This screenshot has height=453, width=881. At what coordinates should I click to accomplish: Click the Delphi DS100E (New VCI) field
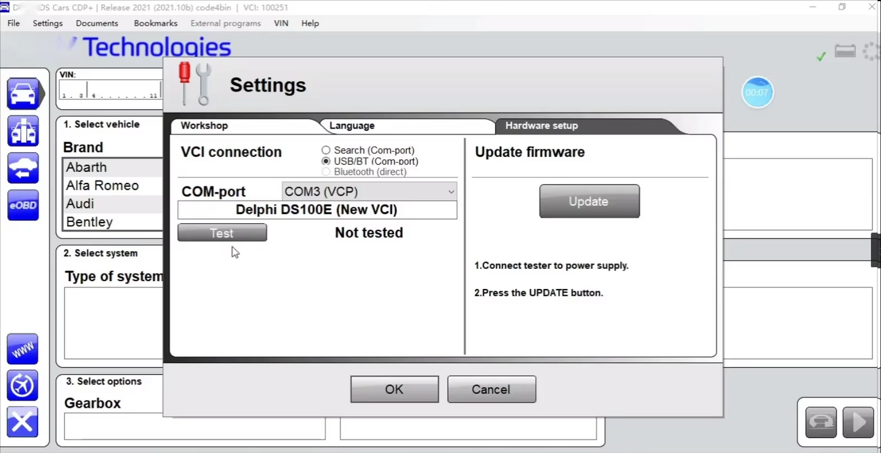(317, 210)
